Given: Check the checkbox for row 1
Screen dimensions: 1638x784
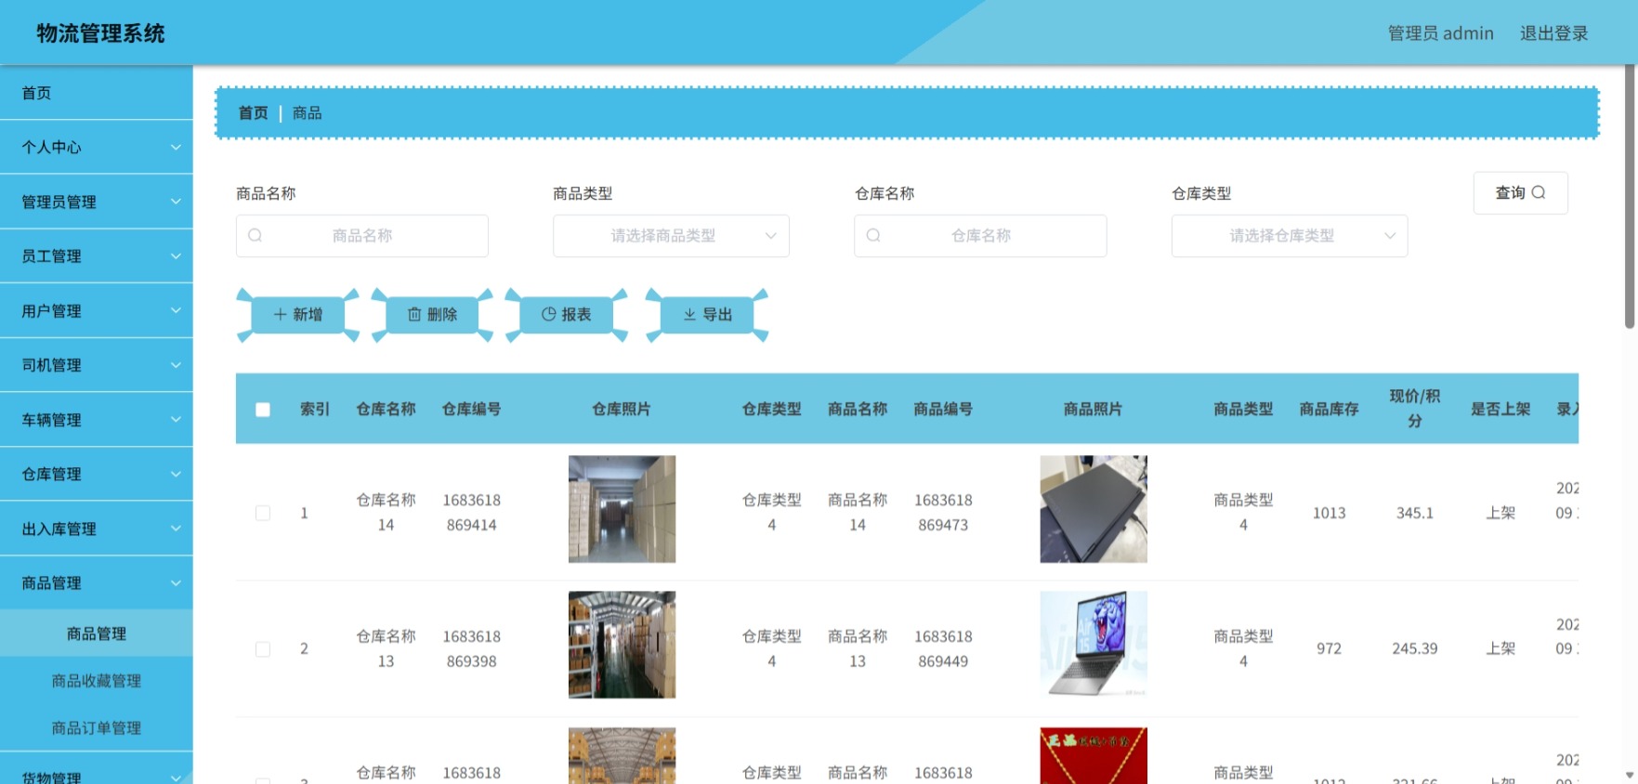Looking at the screenshot, I should tap(263, 513).
